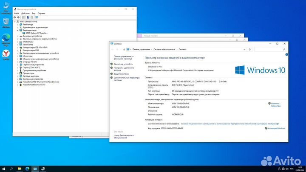This screenshot has height=172, width=306.
Task: Select the Порты (COM и LPT) row
Action: 31,68
